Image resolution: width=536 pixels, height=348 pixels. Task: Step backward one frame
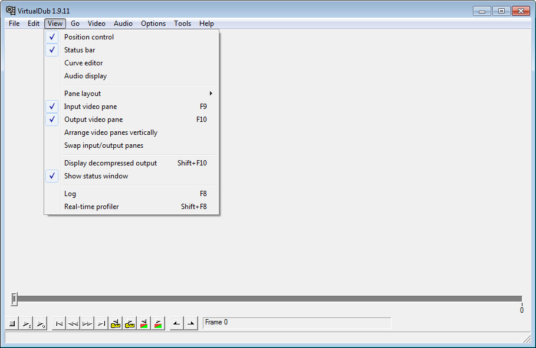pyautogui.click(x=73, y=323)
